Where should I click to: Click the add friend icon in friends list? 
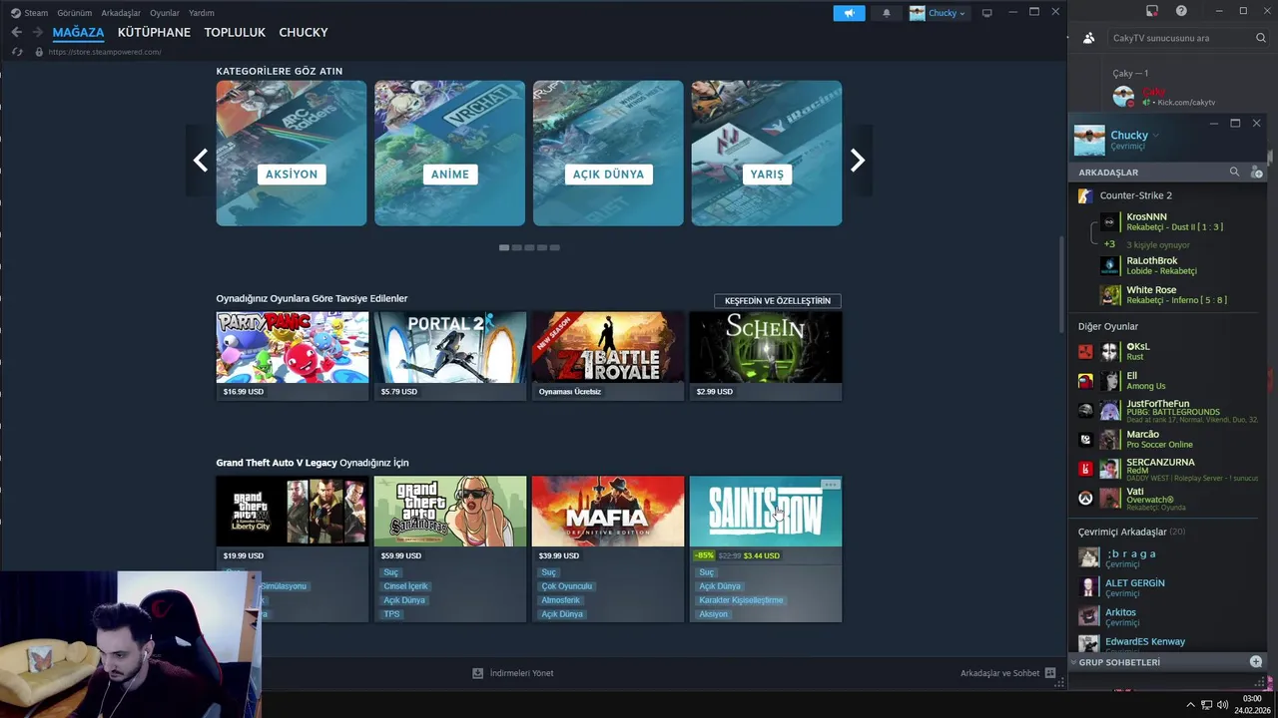[x=1256, y=173]
